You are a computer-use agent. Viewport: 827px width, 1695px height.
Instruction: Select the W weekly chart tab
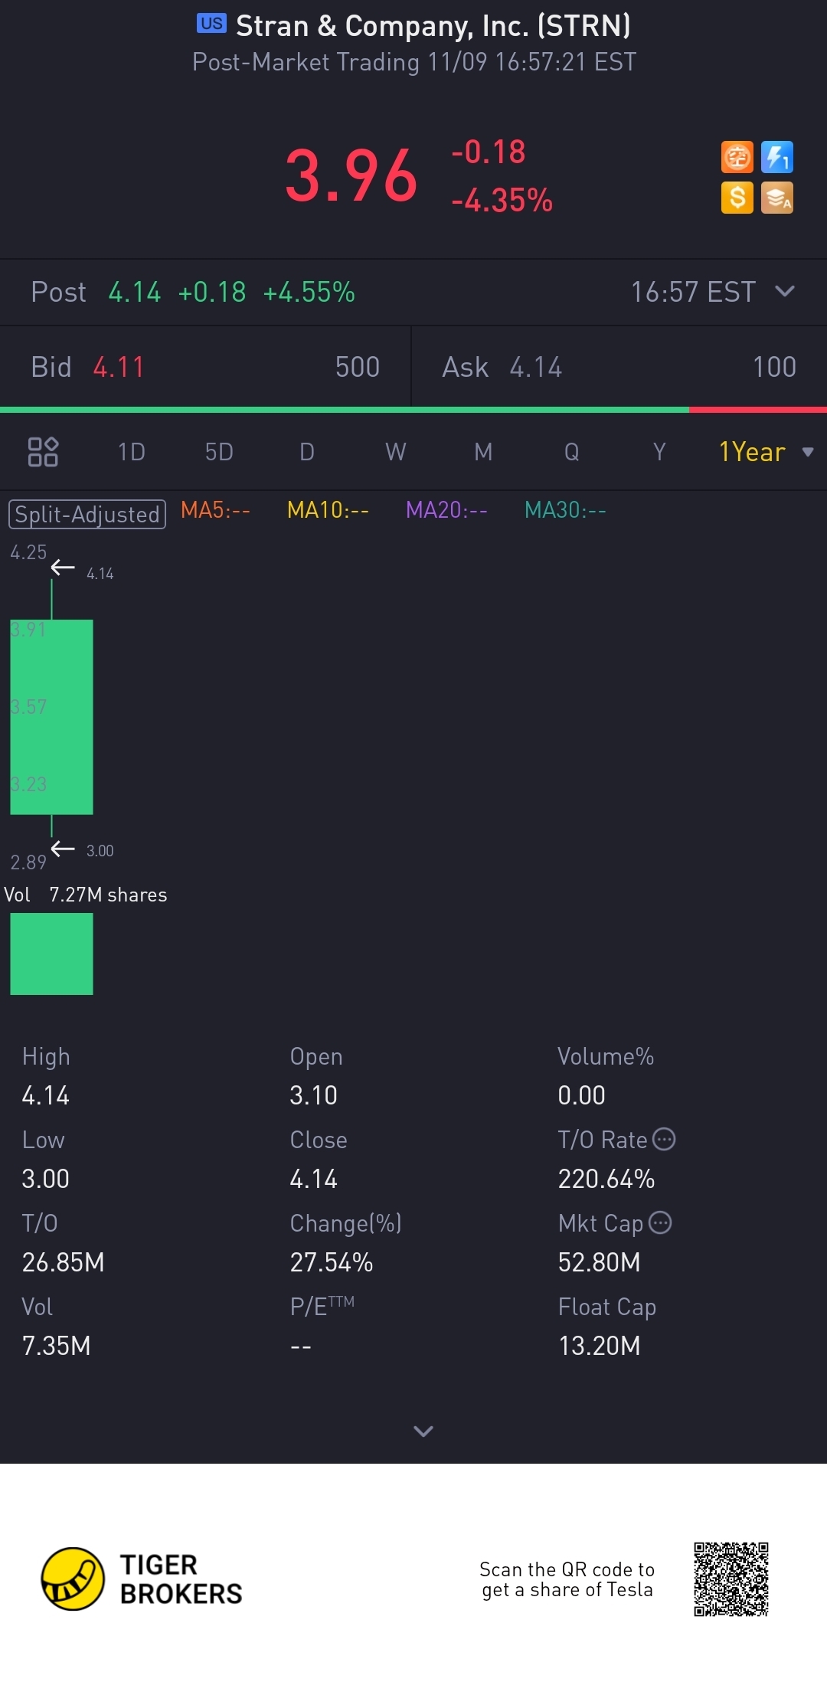click(395, 452)
